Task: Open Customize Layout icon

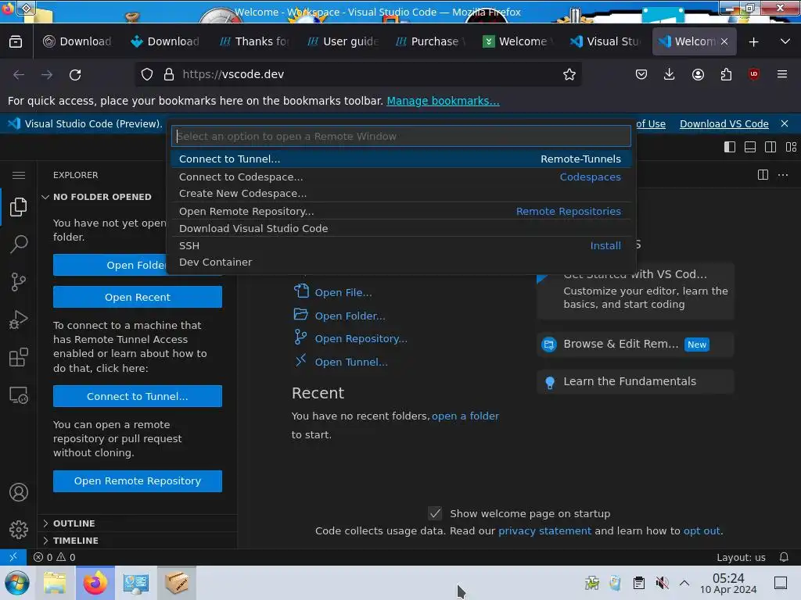Action: (x=791, y=147)
